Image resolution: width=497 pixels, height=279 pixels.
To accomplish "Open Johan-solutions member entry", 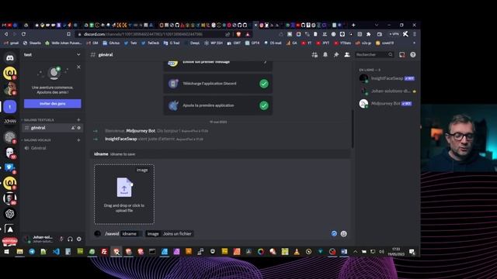I will tap(387, 91).
